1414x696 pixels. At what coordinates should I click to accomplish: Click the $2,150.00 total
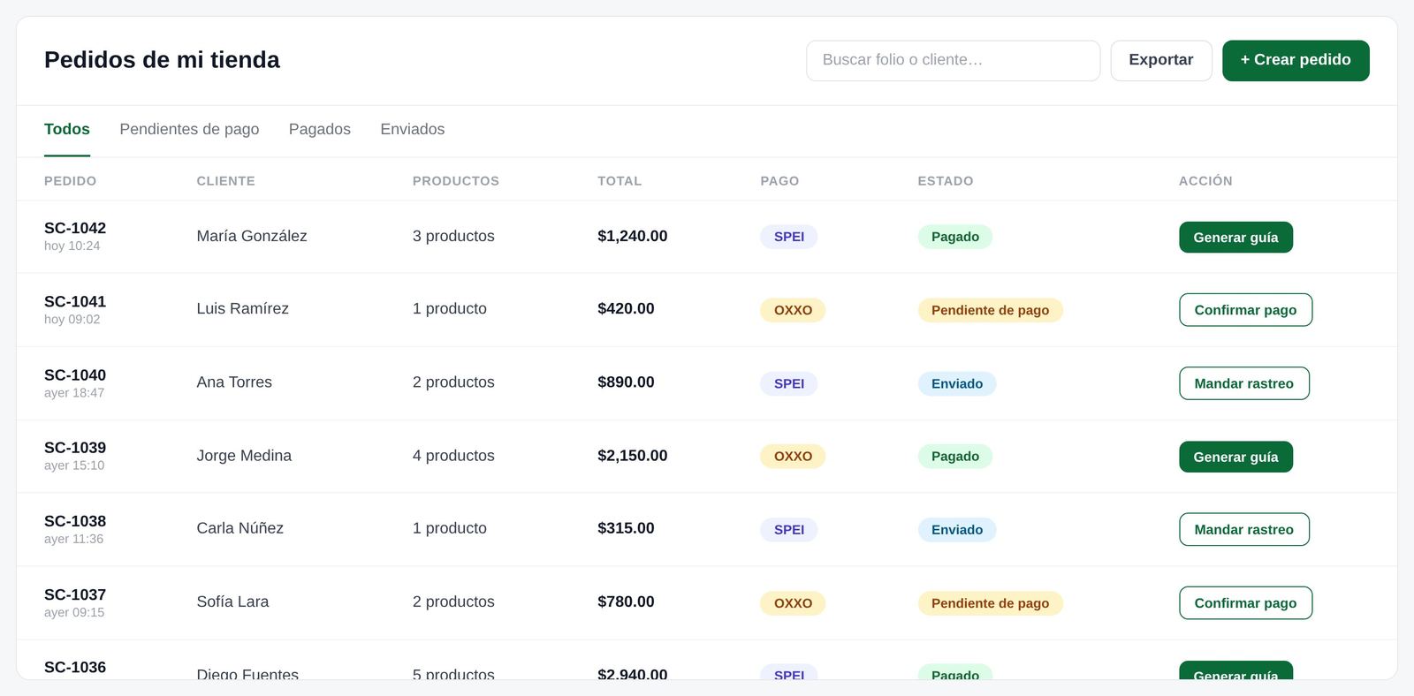632,455
